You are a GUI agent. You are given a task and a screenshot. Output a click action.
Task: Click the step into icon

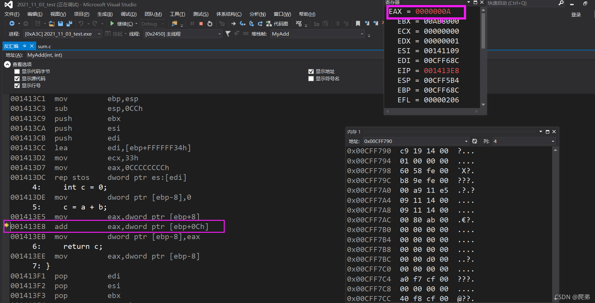click(x=242, y=24)
